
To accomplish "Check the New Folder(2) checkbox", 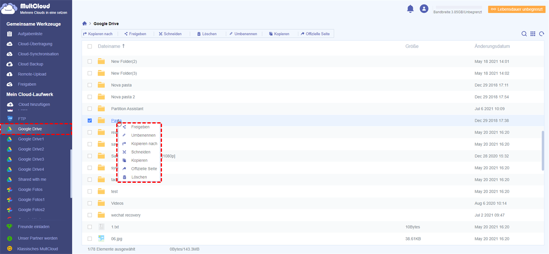I will tap(90, 61).
